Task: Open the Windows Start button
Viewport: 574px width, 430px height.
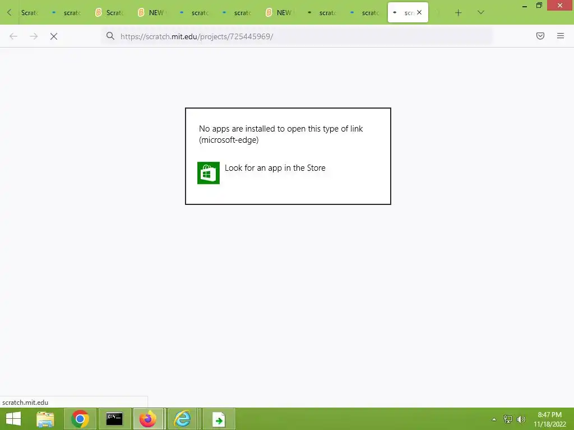Action: click(13, 419)
